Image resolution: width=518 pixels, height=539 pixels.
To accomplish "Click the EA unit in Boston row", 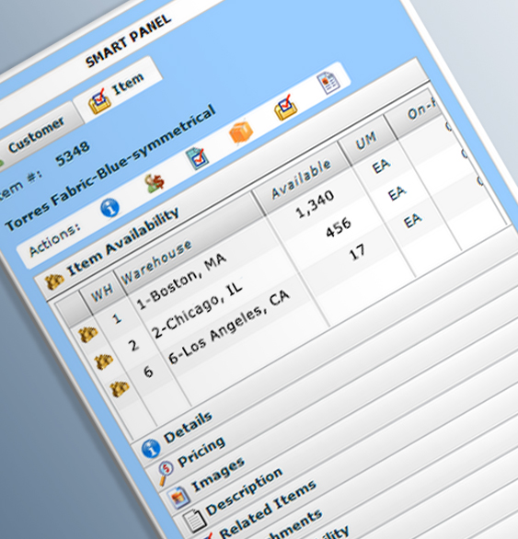I will click(381, 166).
